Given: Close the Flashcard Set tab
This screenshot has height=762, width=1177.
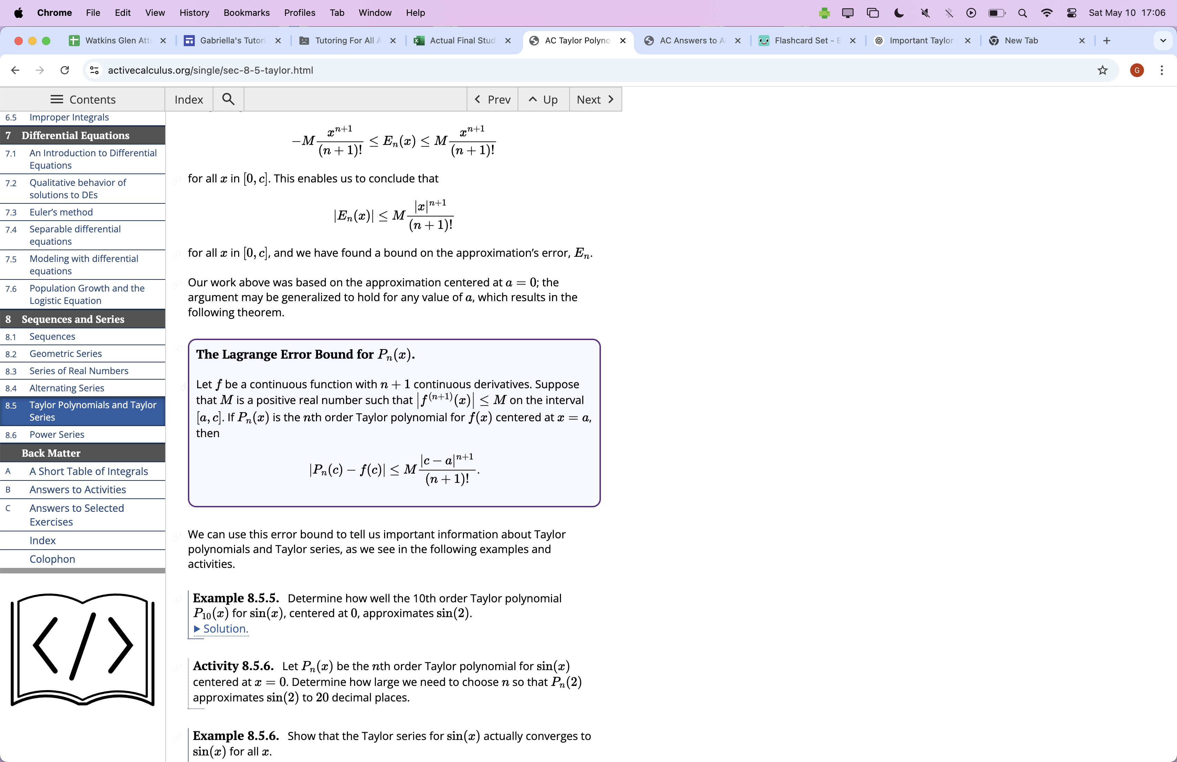Looking at the screenshot, I should [x=852, y=41].
